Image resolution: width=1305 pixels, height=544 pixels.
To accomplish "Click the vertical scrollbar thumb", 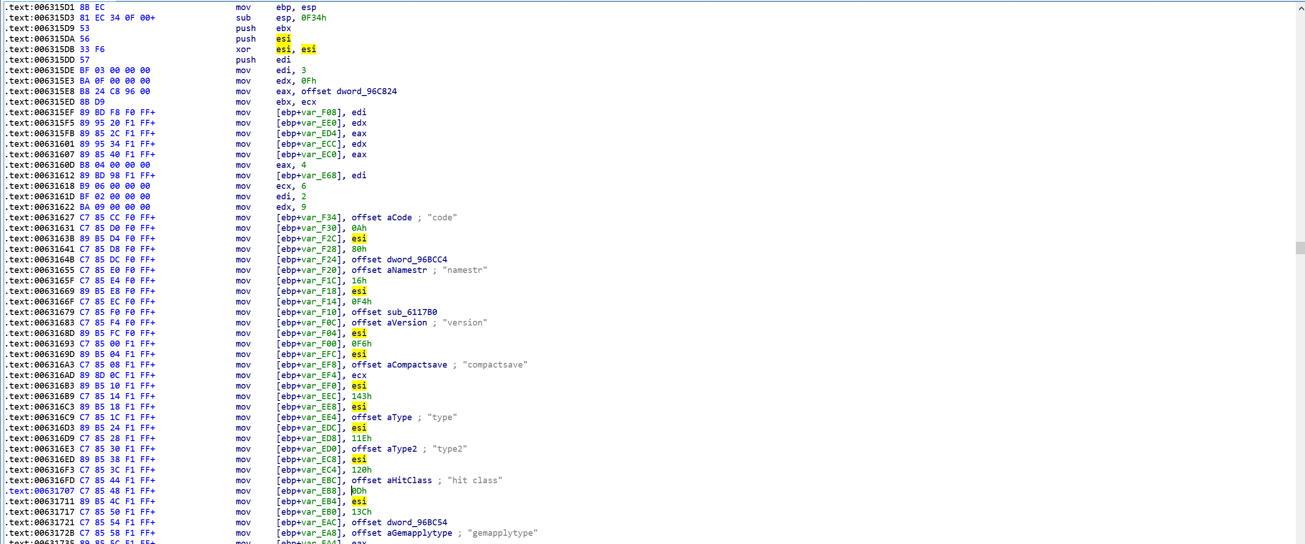I will click(x=1300, y=248).
